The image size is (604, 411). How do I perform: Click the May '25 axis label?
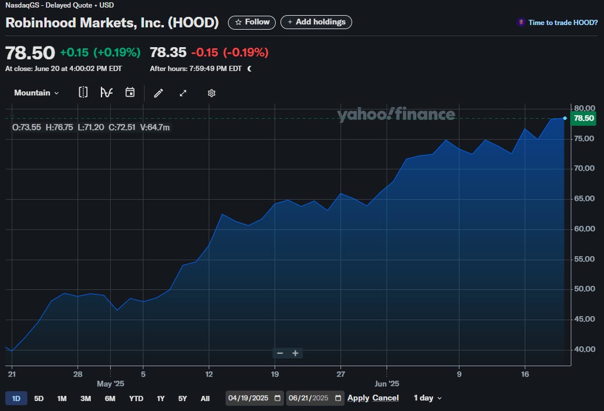[x=110, y=384]
